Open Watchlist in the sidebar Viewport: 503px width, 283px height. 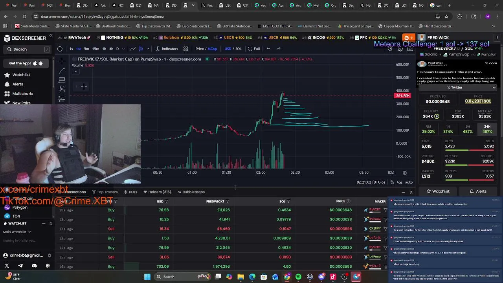pos(21,75)
